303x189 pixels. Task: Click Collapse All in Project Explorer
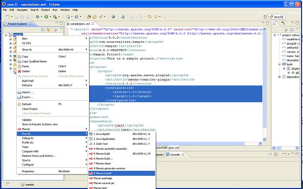[43, 29]
